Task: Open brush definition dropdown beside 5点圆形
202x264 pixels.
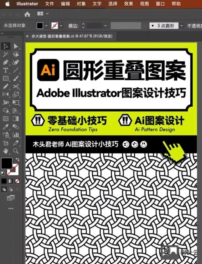Action: click(181, 26)
